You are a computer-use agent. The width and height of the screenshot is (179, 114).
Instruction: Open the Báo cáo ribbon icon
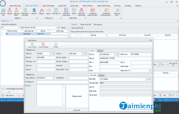[34, 12]
